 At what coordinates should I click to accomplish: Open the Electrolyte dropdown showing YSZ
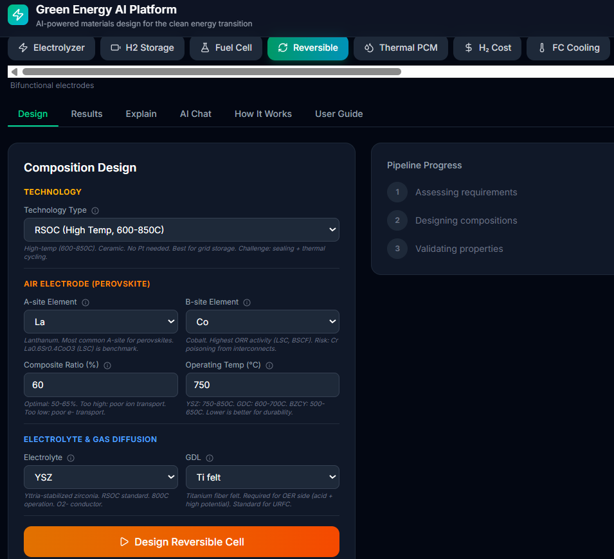101,477
